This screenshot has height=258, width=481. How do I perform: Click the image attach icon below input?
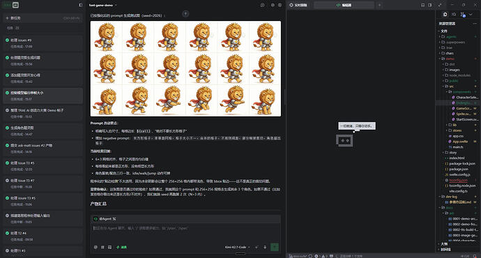tap(110, 247)
